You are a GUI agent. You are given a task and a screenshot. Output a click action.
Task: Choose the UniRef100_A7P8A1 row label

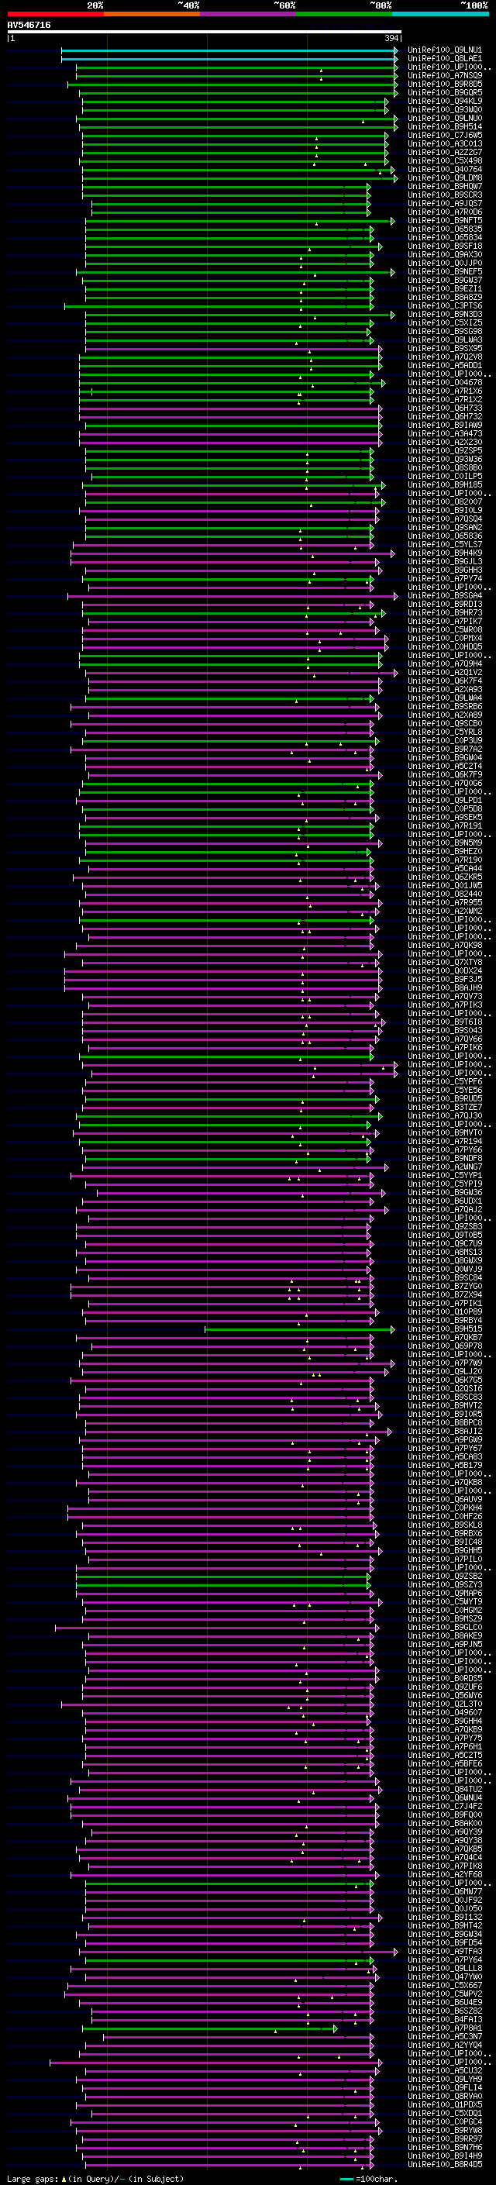(x=445, y=2028)
